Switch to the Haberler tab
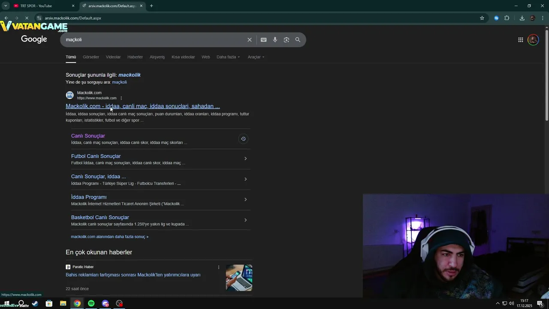 click(135, 57)
